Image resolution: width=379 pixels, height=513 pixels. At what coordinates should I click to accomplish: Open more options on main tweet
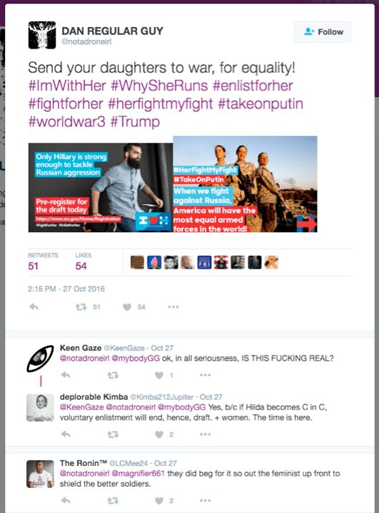(173, 307)
